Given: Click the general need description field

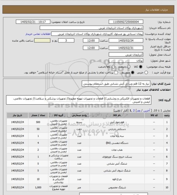Looking at the screenshot, I should click(x=116, y=84).
